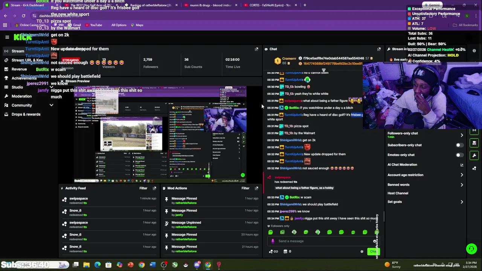482x271 pixels.
Task: Open AI Chat Moderation external link
Action: click(x=462, y=165)
